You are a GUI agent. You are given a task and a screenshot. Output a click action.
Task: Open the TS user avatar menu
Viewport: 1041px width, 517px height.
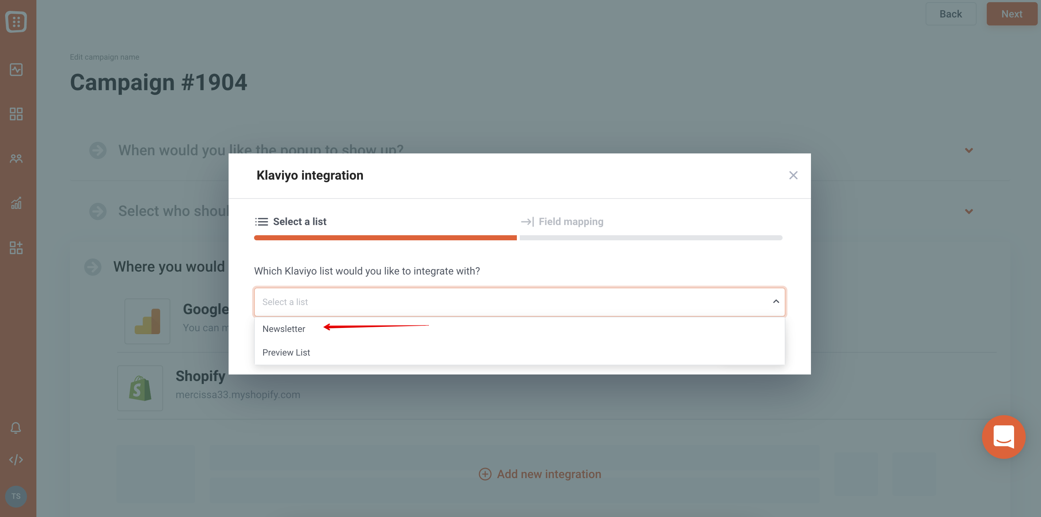click(x=16, y=496)
